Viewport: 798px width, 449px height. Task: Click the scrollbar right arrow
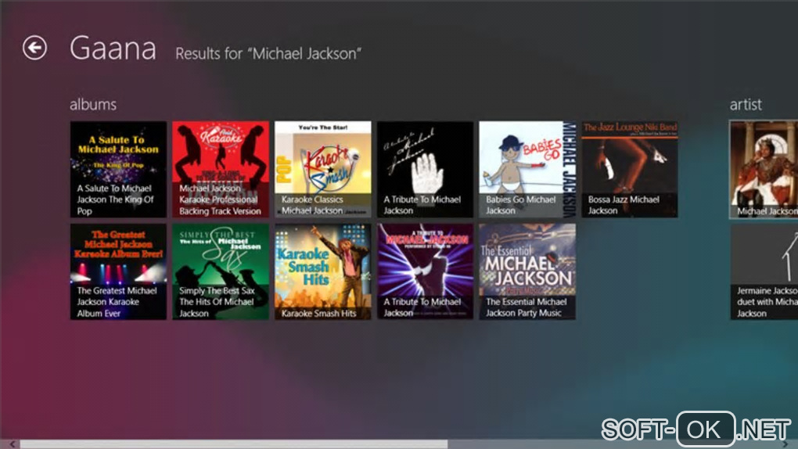coord(785,444)
